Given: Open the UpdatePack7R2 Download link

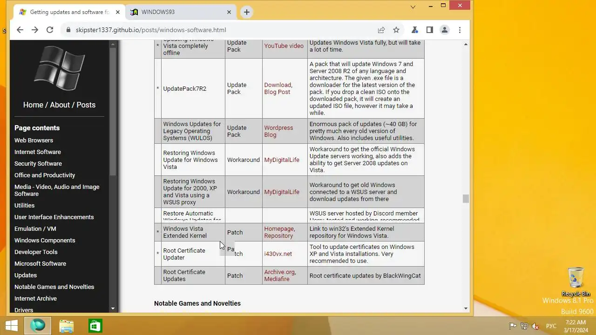Looking at the screenshot, I should click(278, 85).
